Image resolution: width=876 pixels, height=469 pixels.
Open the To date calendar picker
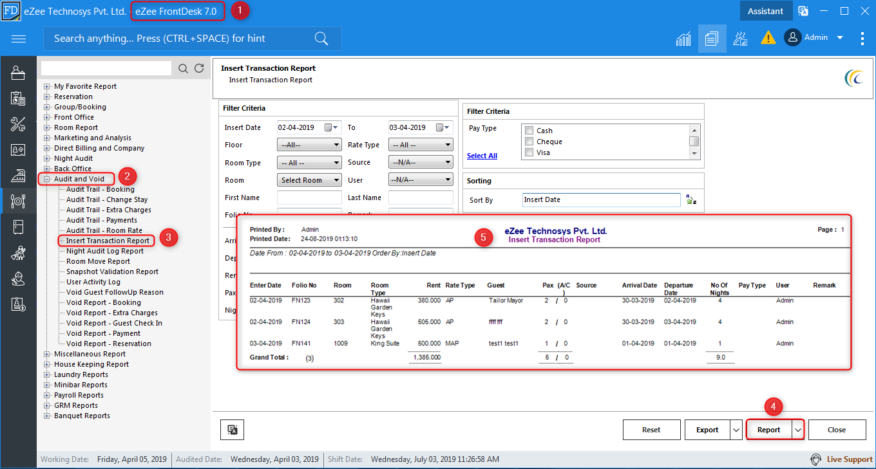[x=443, y=127]
